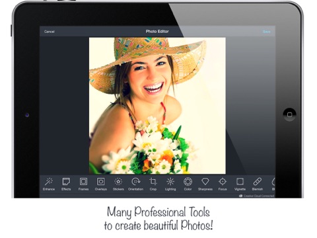Apply the Vignette tool
317x238 pixels.
tap(240, 184)
